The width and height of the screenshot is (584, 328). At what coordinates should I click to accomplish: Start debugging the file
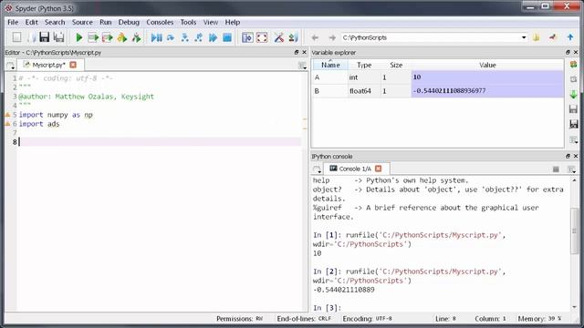pyautogui.click(x=156, y=37)
